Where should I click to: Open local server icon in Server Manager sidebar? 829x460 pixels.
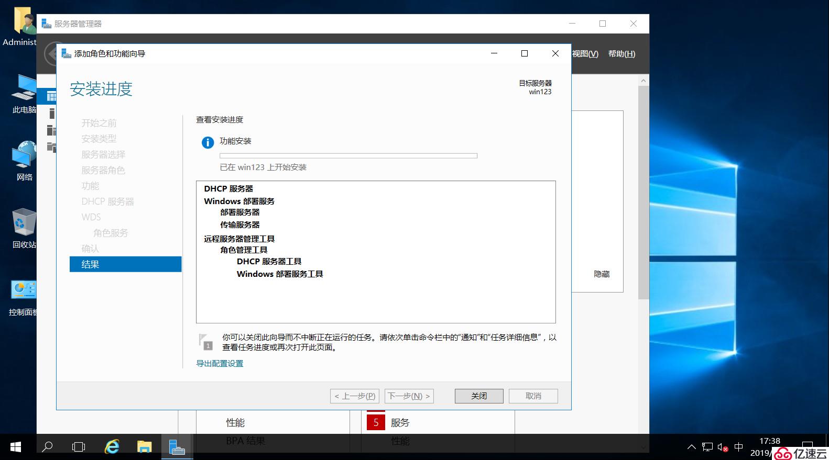[x=51, y=113]
